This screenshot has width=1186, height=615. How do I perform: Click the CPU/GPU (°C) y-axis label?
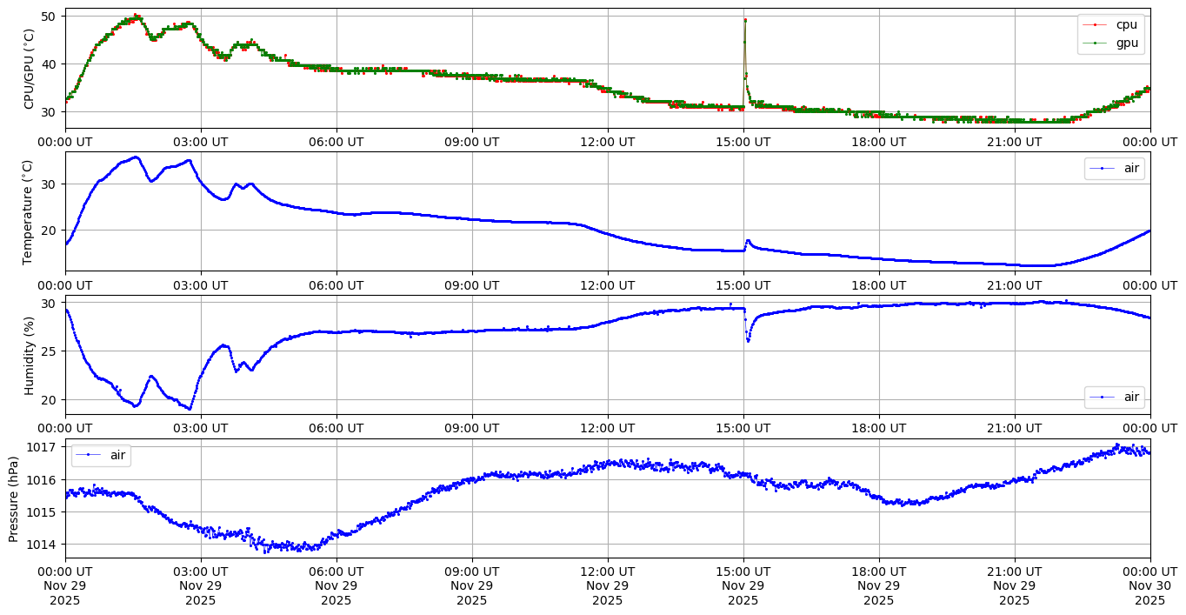coord(30,69)
